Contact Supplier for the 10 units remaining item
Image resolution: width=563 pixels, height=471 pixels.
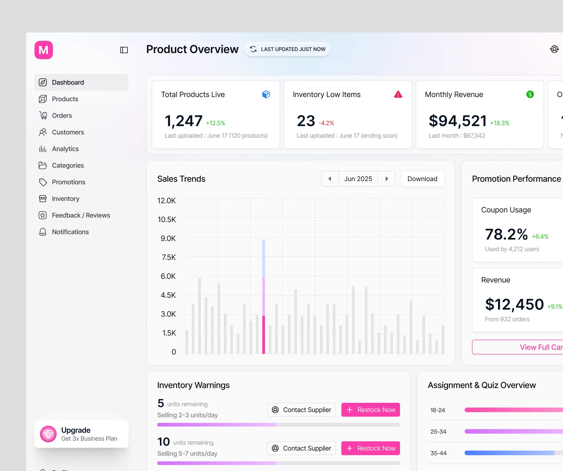click(301, 448)
